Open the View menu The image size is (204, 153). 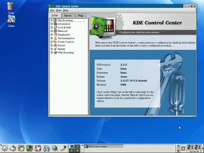(x=59, y=10)
